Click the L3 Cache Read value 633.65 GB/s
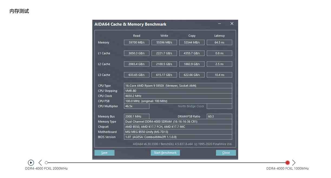331x178 pixels. (x=137, y=75)
